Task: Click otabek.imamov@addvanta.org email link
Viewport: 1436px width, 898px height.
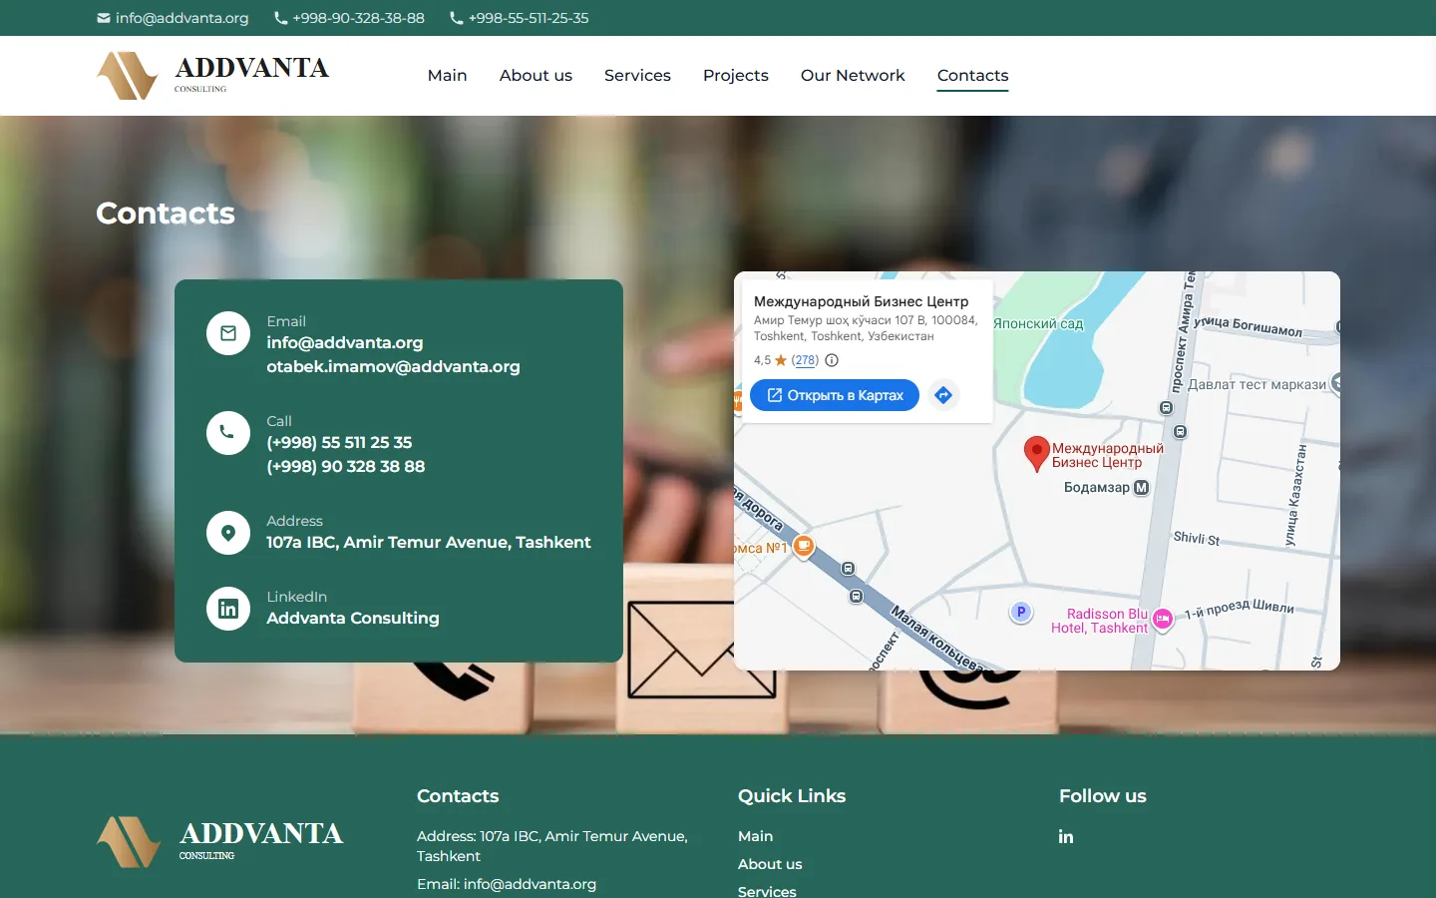Action: [393, 366]
